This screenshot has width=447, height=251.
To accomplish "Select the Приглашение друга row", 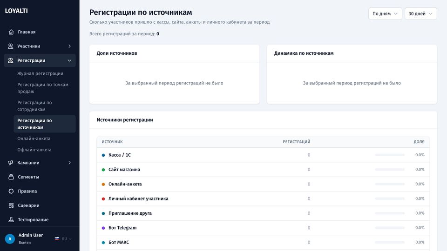I will [263, 213].
